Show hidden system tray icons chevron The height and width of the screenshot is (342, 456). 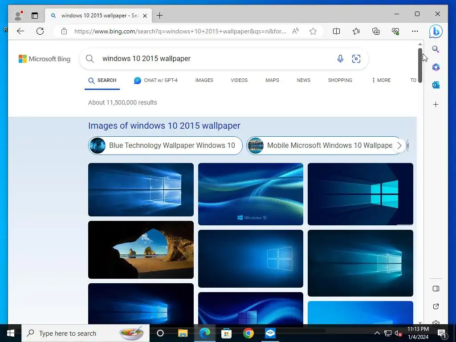(x=377, y=333)
